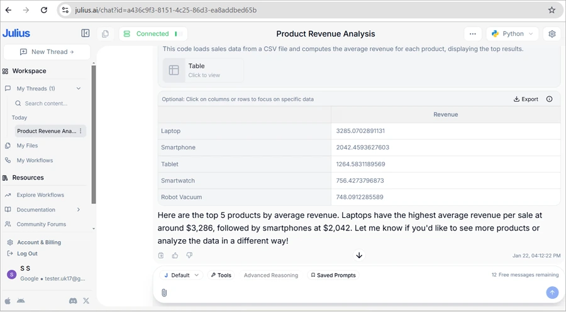Click cell value 1264.5831189569
The width and height of the screenshot is (566, 312).
[x=360, y=164]
